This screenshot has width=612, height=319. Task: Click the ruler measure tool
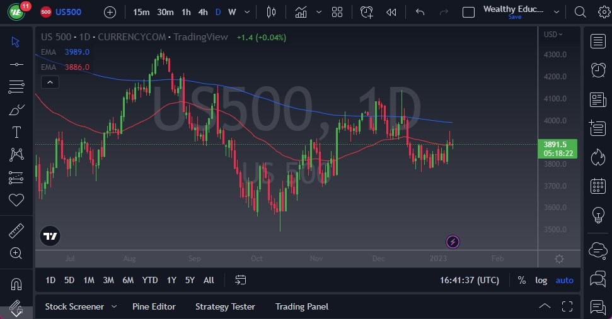click(16, 231)
